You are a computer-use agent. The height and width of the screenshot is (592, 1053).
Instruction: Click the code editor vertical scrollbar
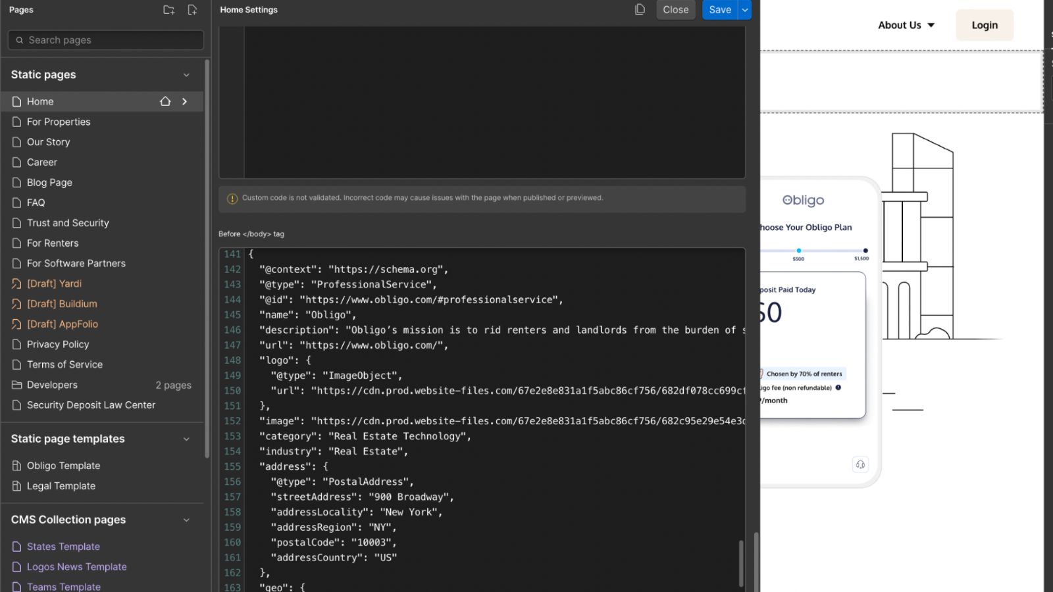tap(741, 563)
